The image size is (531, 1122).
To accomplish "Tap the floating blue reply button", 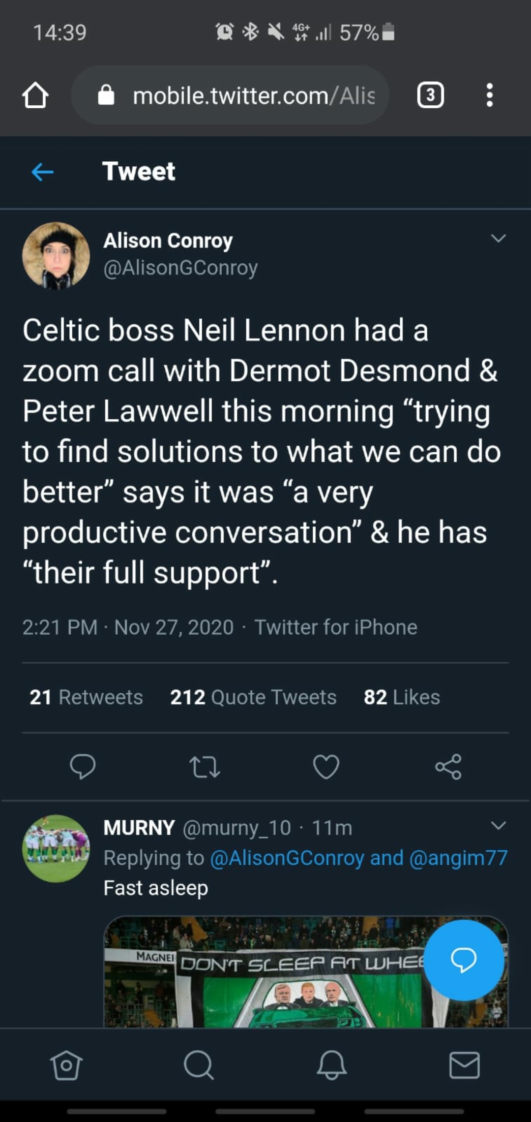I will [464, 960].
